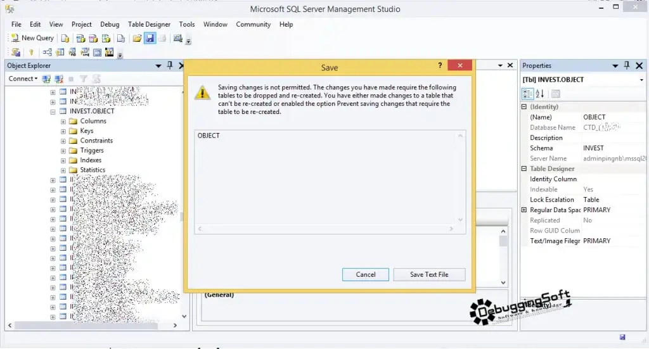
Task: Open the Connect dropdown
Action: click(x=23, y=79)
